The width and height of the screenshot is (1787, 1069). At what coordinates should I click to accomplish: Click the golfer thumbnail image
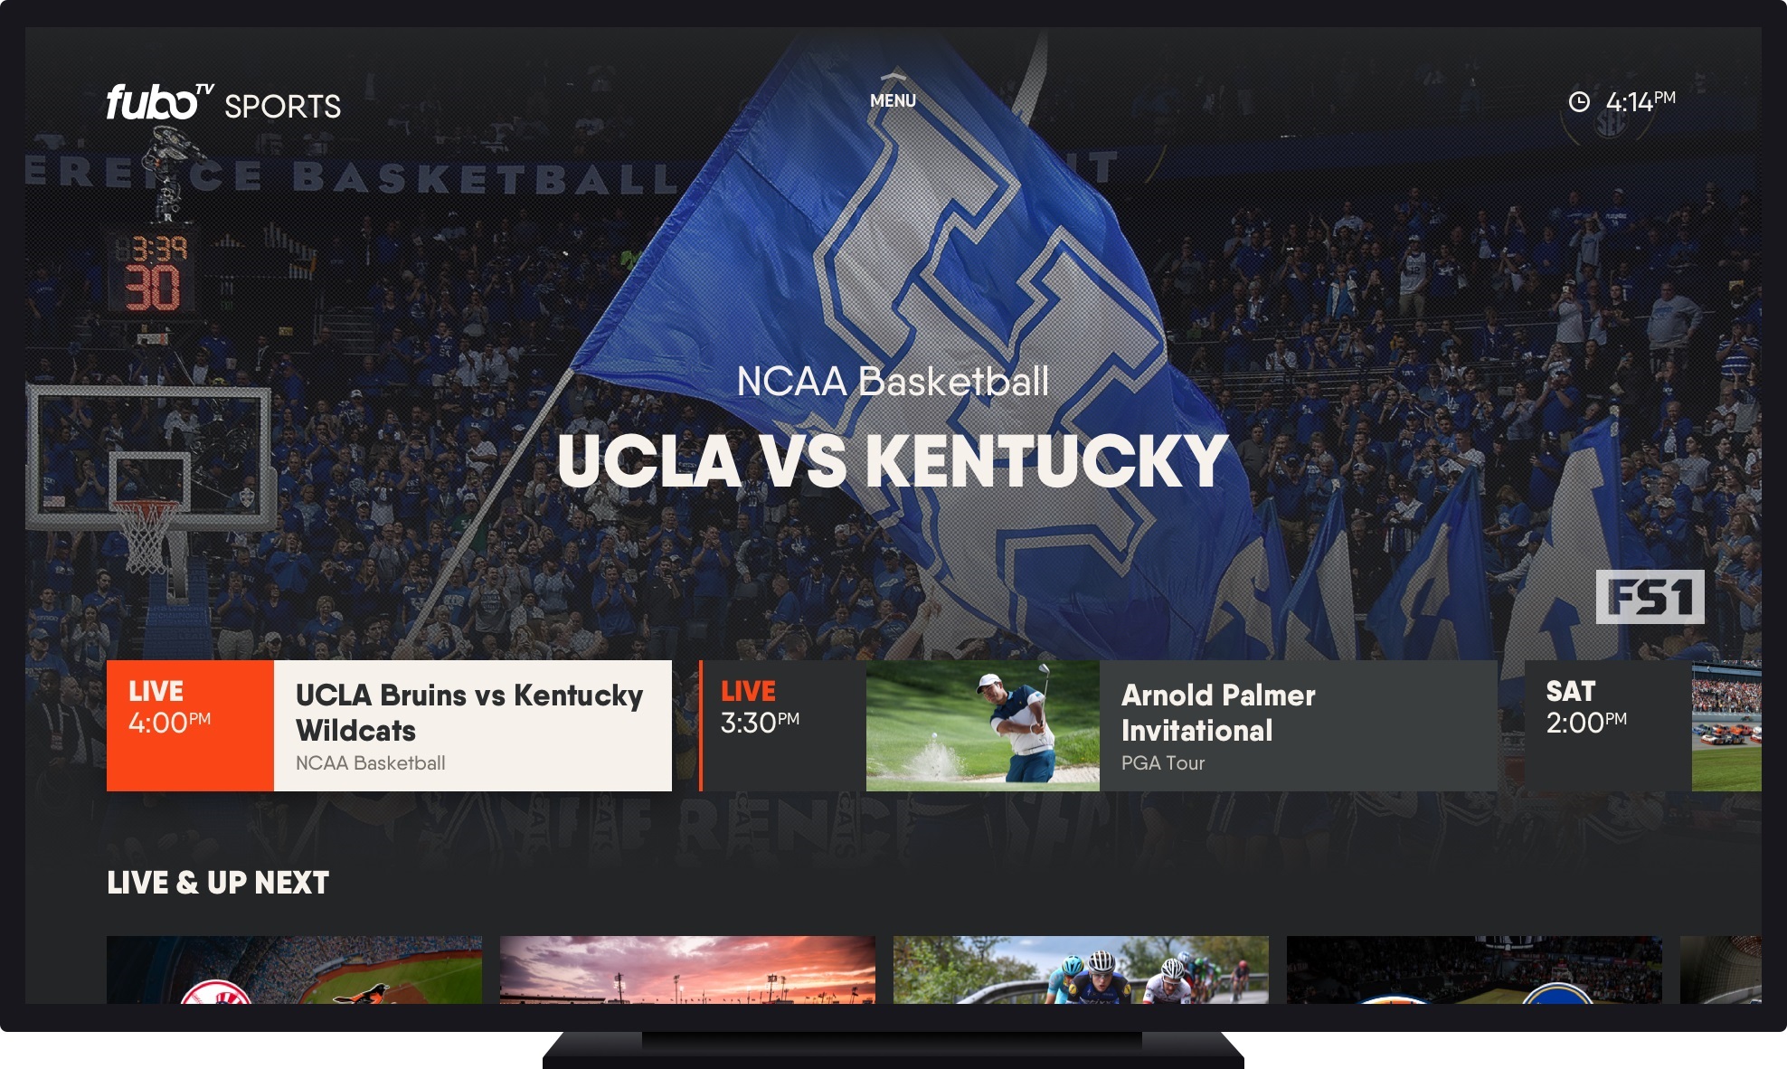(983, 725)
